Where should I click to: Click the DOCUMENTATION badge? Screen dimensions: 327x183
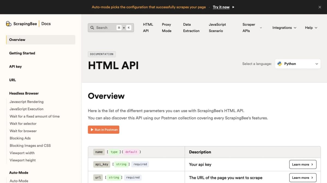pos(102,54)
